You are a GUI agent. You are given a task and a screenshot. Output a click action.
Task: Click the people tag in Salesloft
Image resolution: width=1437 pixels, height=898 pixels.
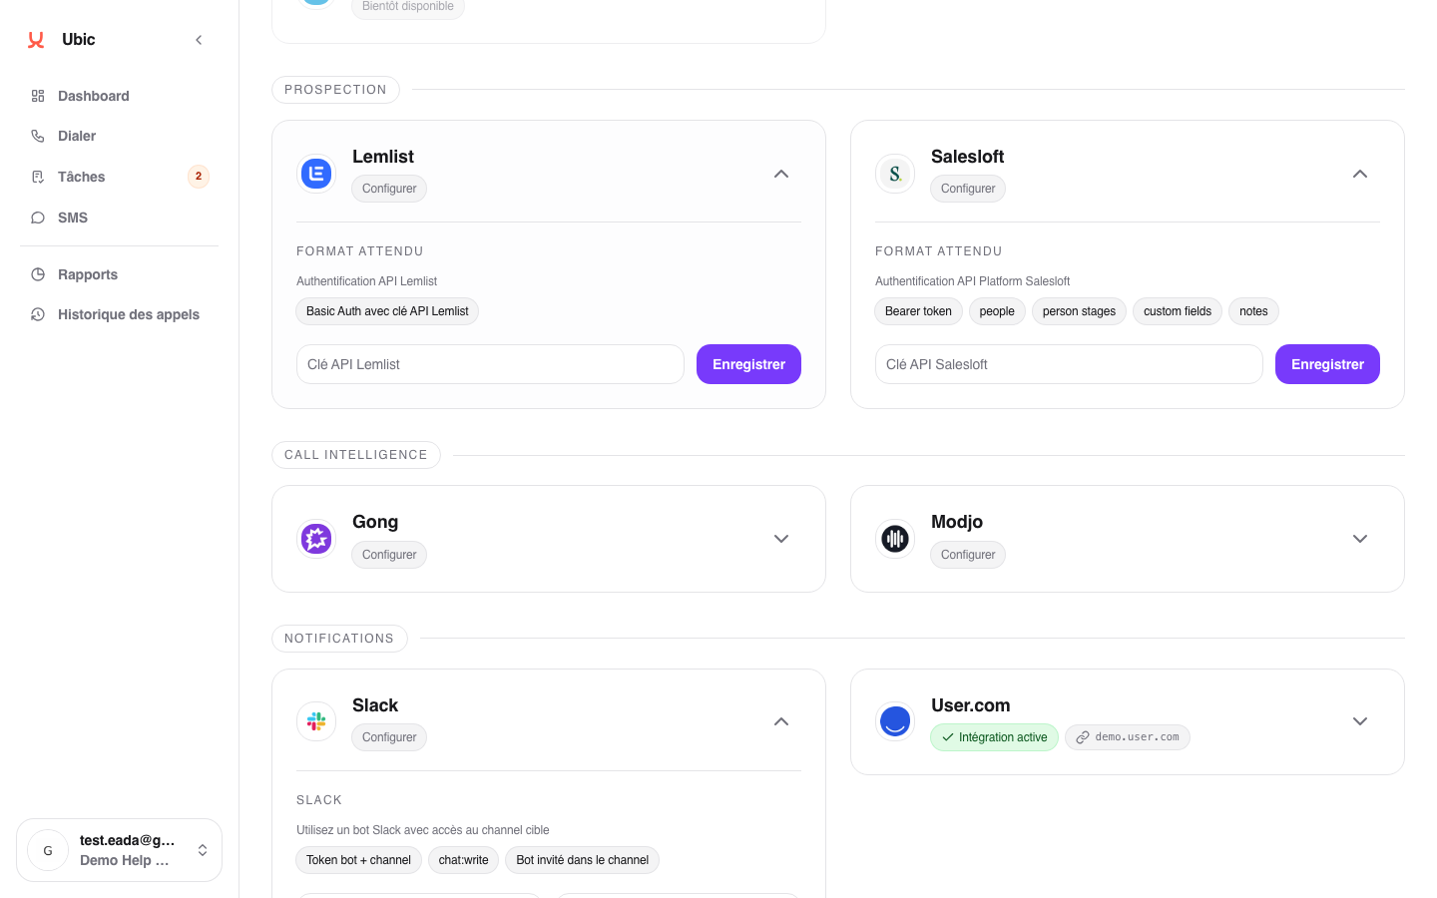(x=997, y=311)
